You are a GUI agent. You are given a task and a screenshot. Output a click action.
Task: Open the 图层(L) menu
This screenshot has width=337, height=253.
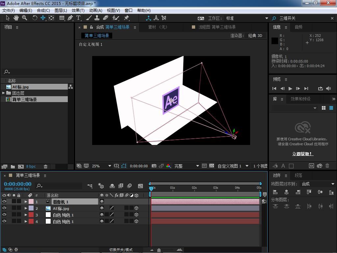[61, 10]
